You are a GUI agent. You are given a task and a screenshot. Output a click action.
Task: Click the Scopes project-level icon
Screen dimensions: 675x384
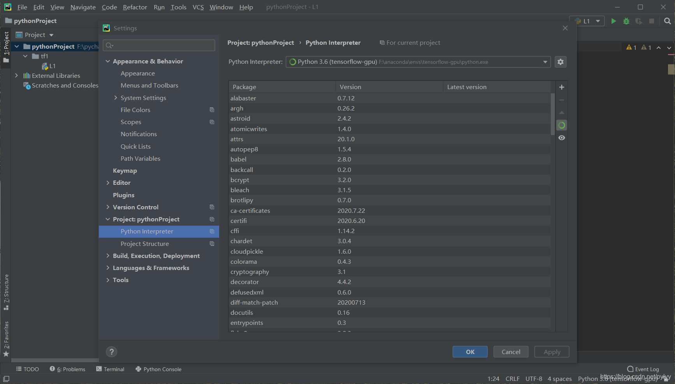(x=212, y=122)
